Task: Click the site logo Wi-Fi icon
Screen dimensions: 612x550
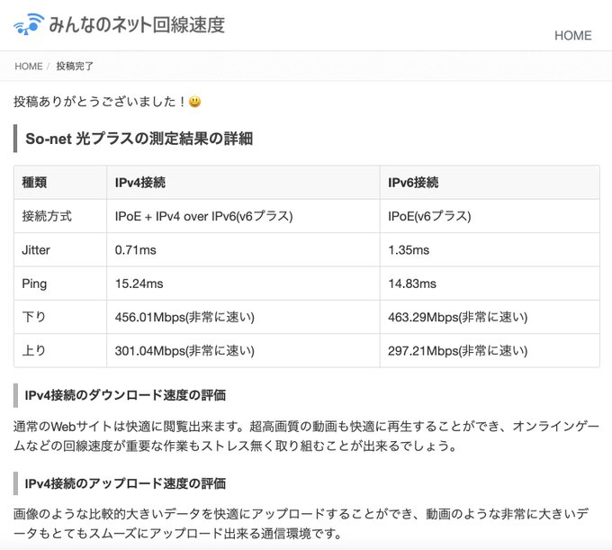Action: coord(29,24)
